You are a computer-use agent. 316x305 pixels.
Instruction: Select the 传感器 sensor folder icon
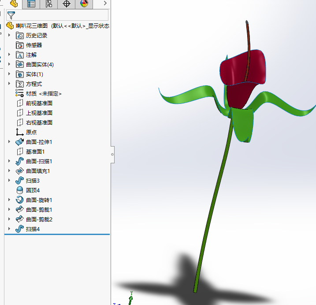(x=20, y=45)
